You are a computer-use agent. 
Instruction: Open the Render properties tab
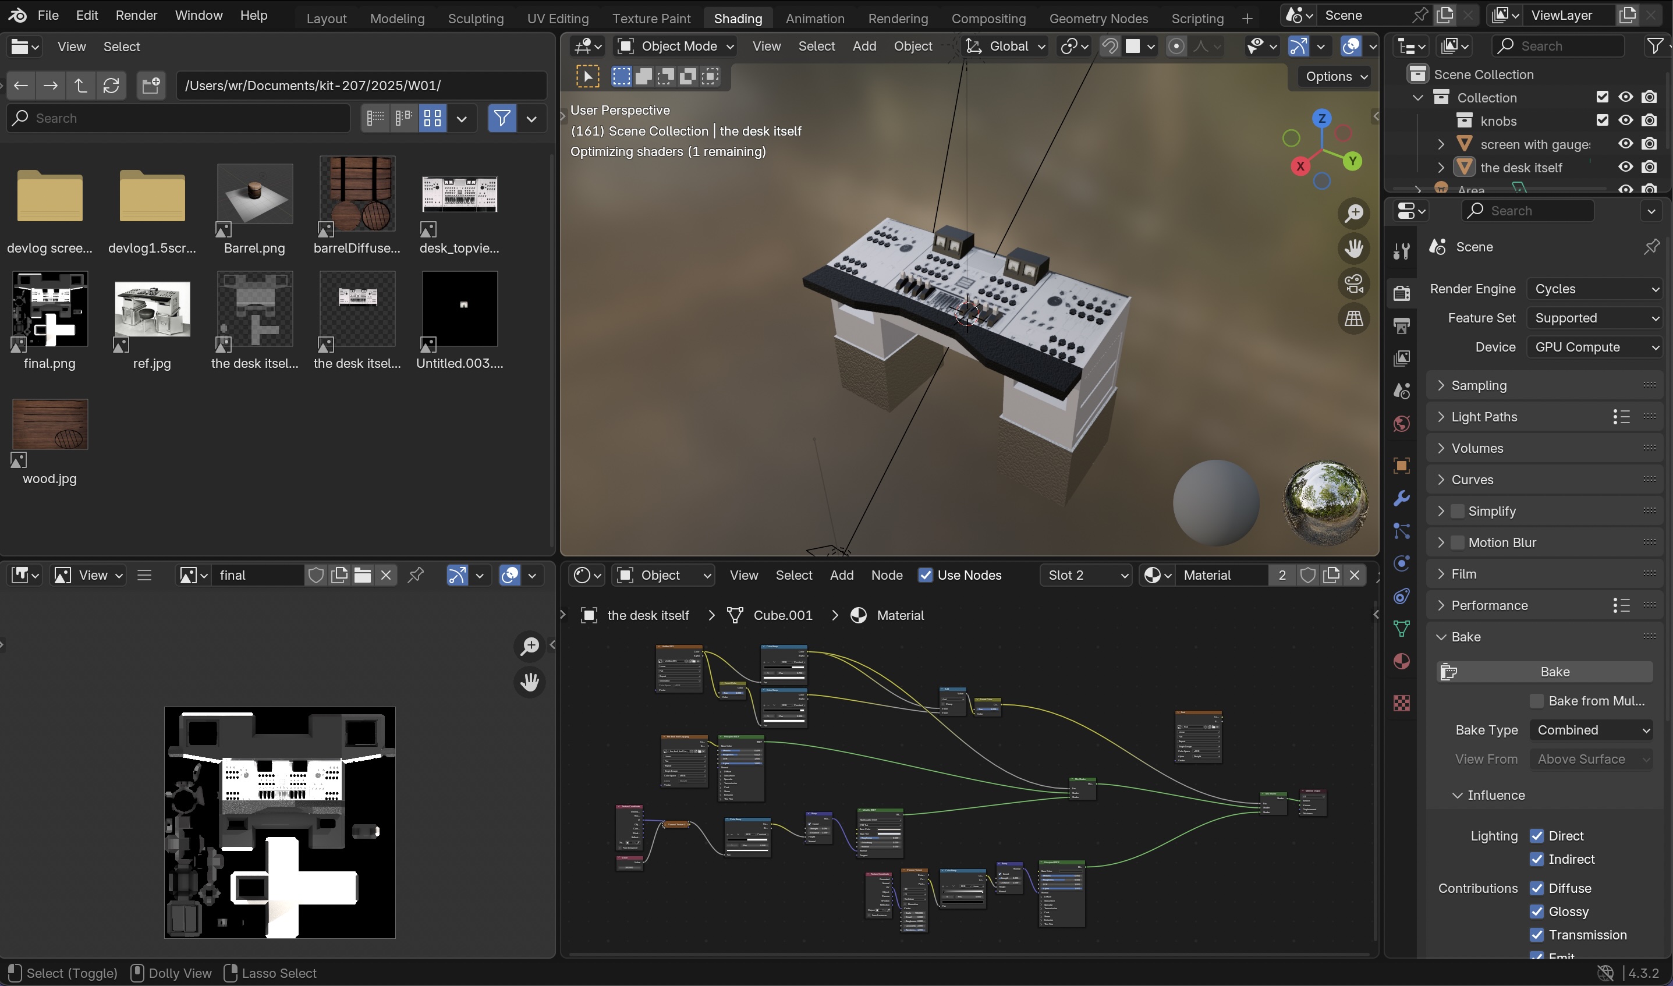(x=1401, y=292)
